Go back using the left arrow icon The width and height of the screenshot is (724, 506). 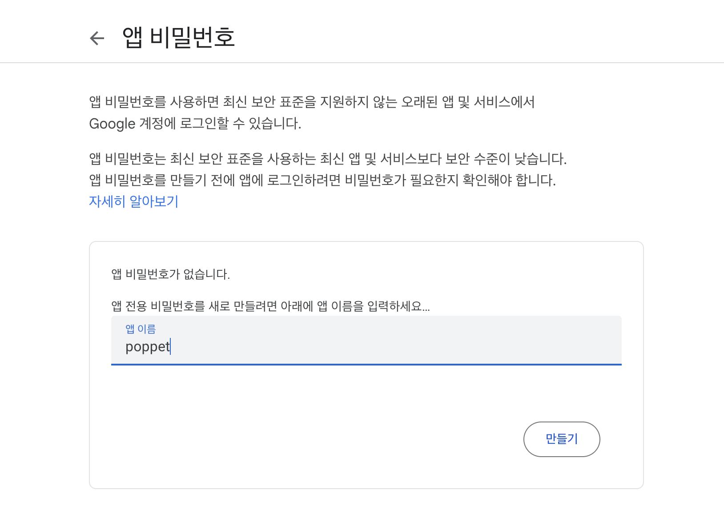[97, 38]
